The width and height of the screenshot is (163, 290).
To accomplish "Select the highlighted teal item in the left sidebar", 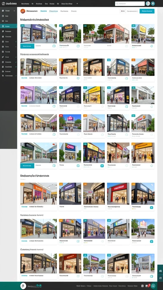I will (x=8, y=26).
